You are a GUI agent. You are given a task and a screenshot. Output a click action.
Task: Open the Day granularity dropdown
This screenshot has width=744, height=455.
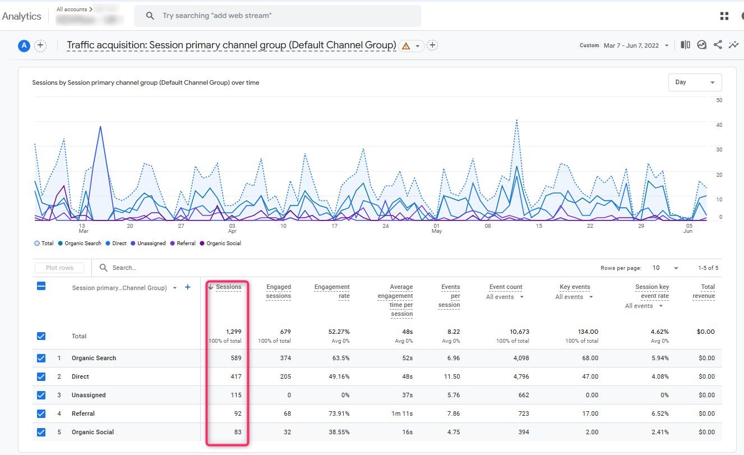click(695, 82)
